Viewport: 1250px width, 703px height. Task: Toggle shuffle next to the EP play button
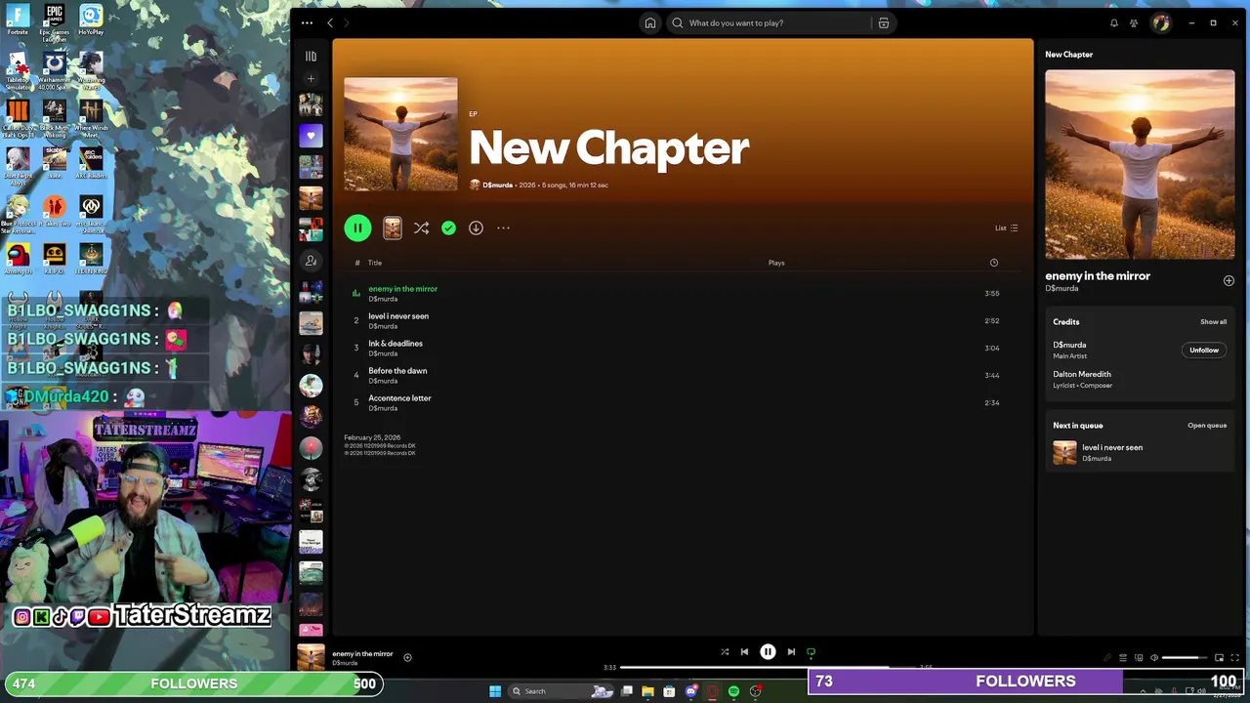click(421, 227)
